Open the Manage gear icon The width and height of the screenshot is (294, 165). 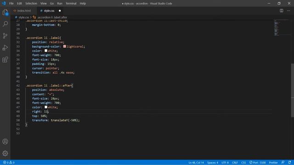[x=5, y=154]
